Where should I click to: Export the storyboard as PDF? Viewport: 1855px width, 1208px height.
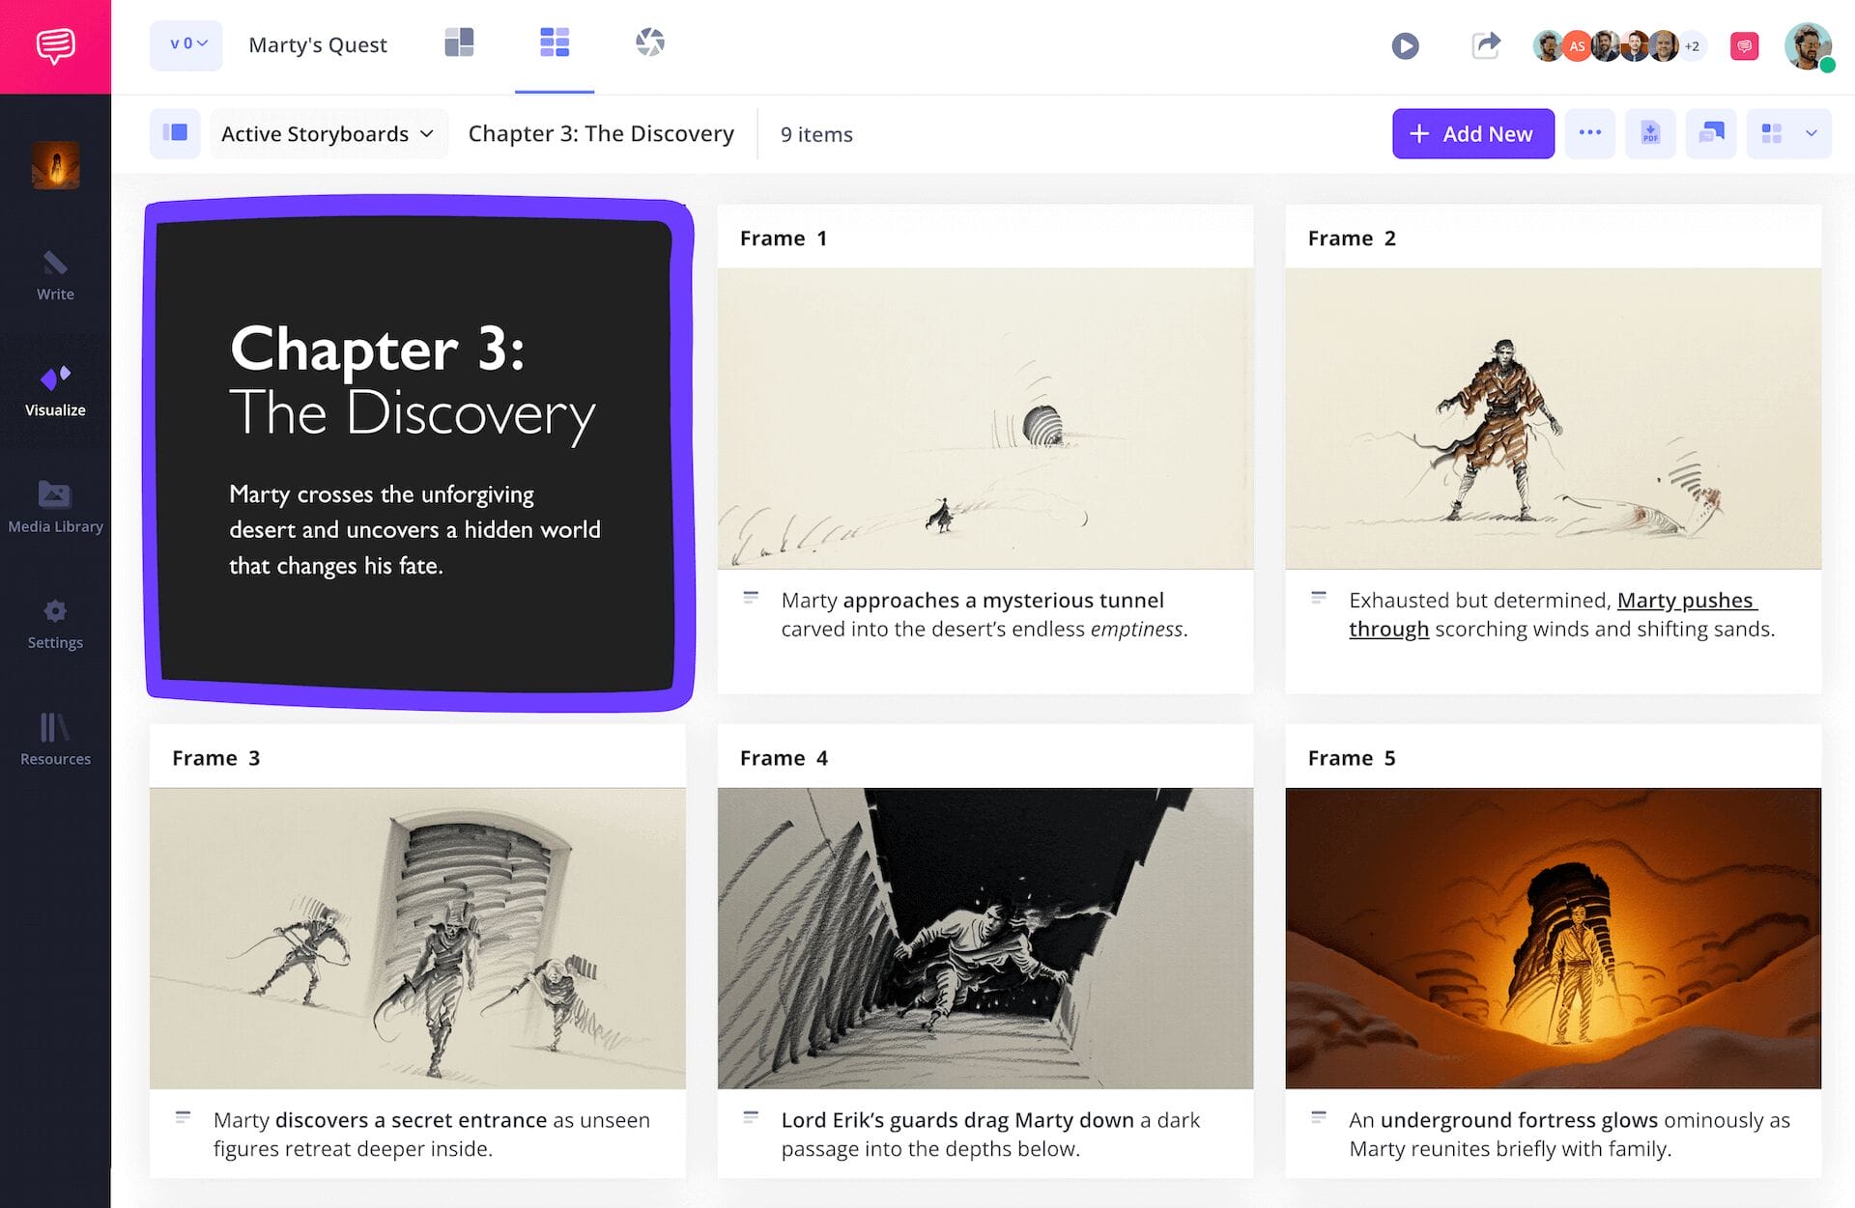pyautogui.click(x=1650, y=133)
